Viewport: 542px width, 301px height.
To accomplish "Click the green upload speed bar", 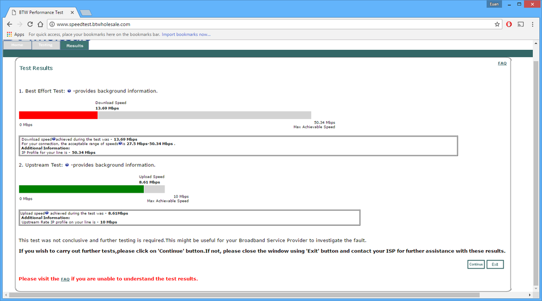I will 81,189.
